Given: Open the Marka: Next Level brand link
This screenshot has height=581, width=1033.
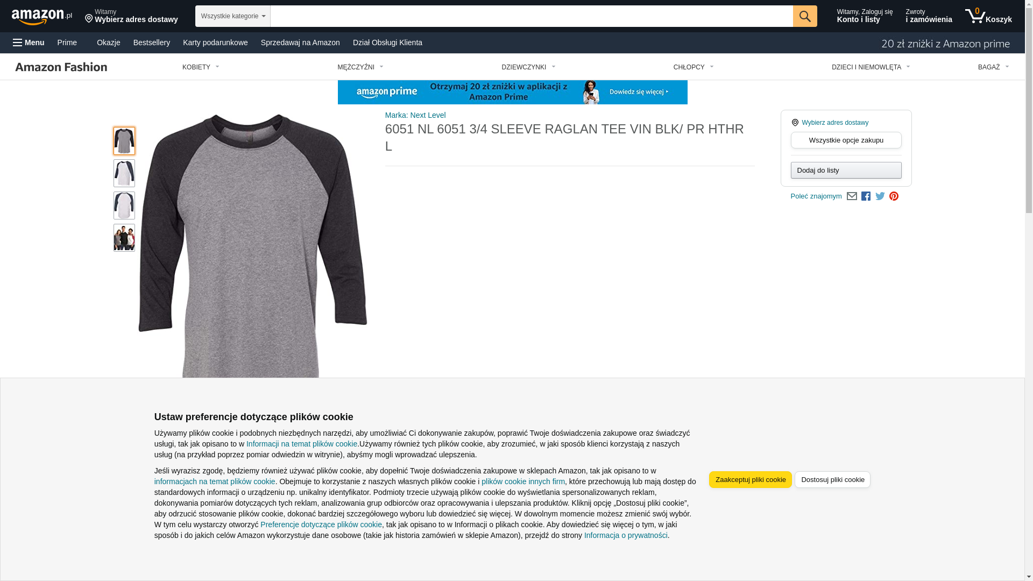Looking at the screenshot, I should point(415,115).
